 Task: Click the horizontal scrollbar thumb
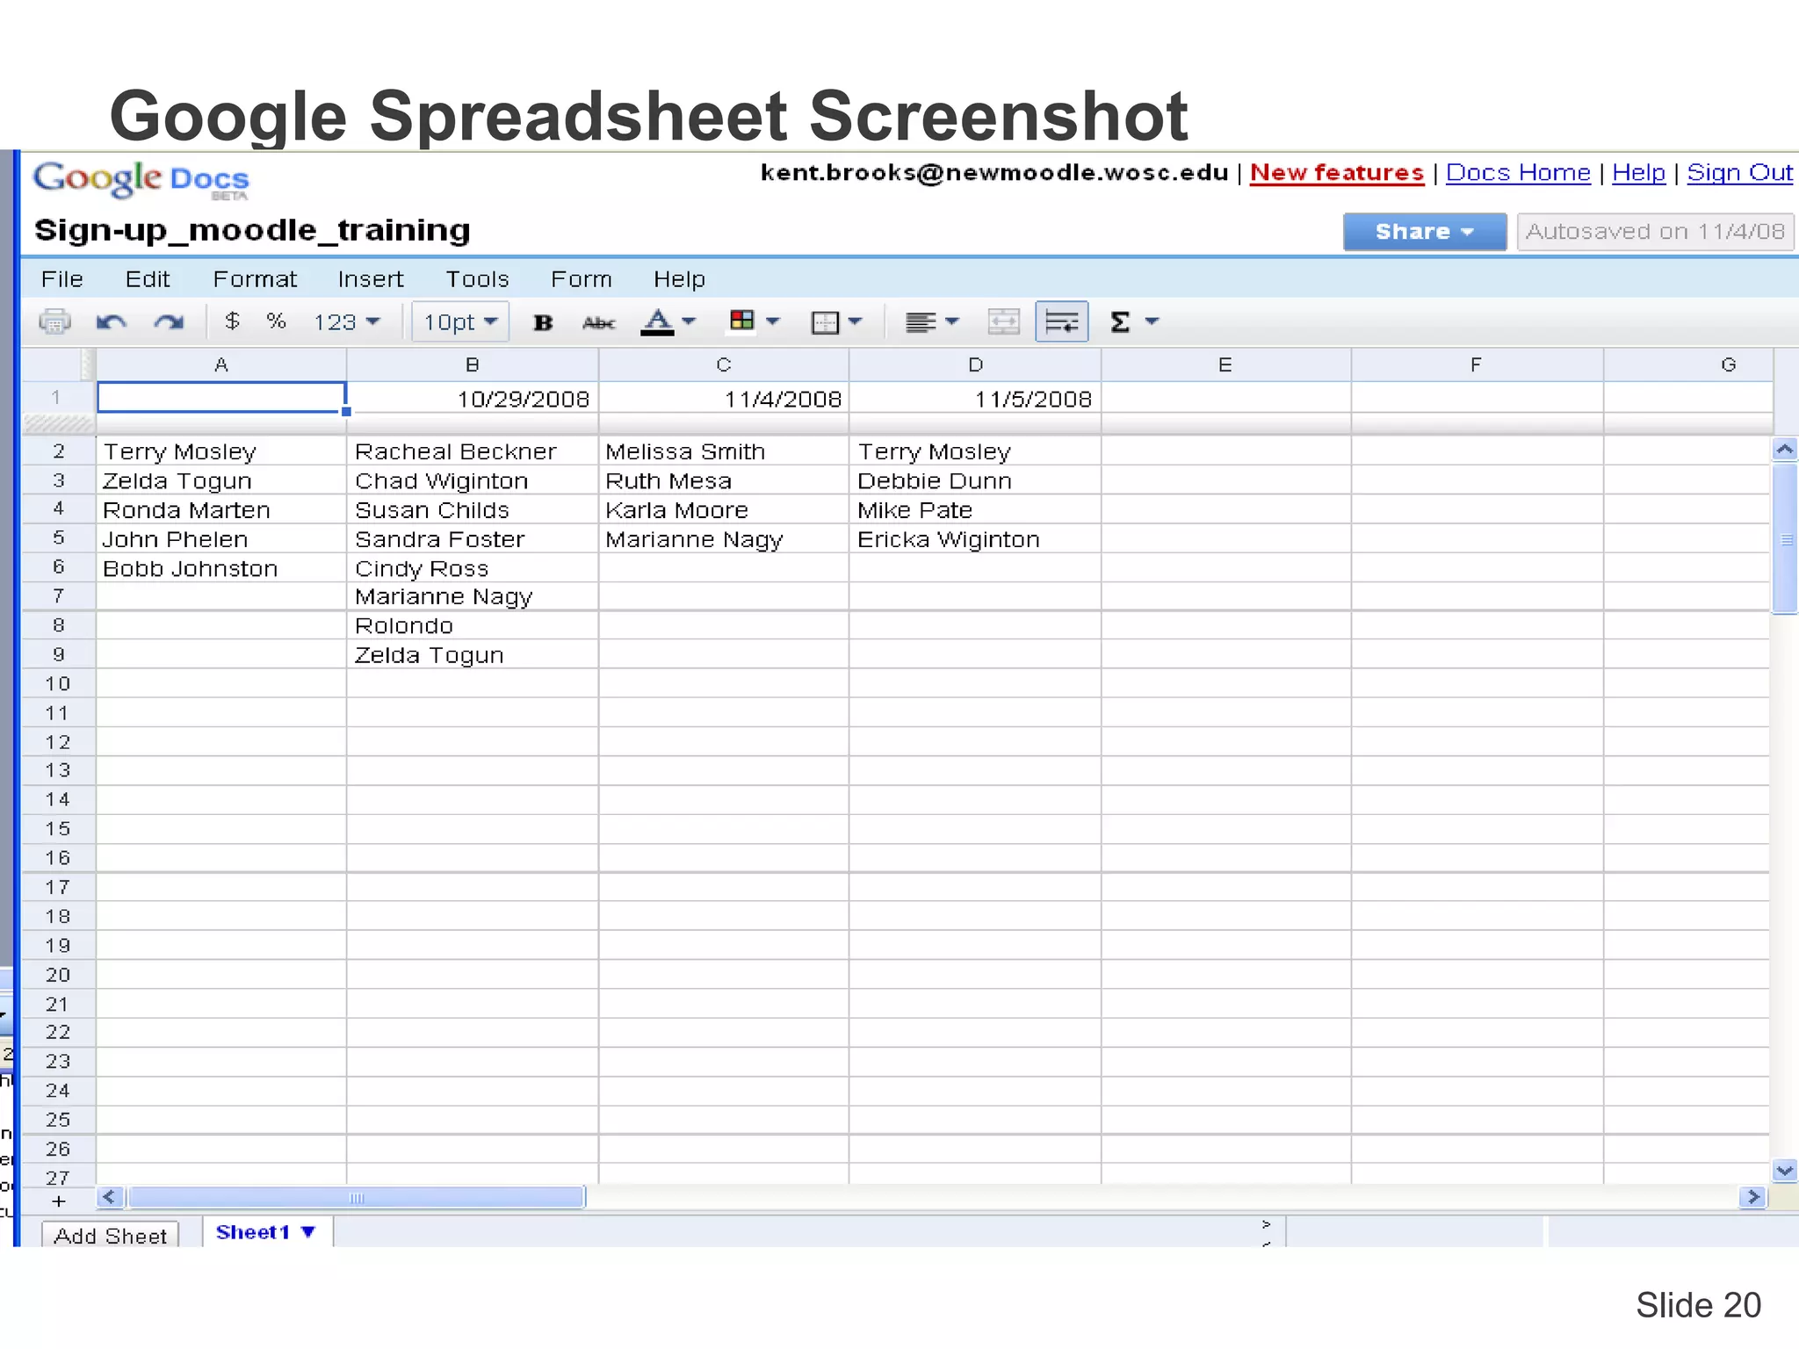tap(357, 1197)
